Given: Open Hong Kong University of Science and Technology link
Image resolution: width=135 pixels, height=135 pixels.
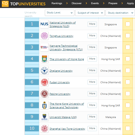Looking at the screenshot, I should coord(67,105).
